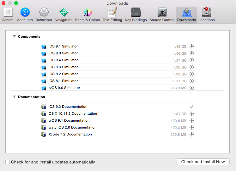Click the Xcode 7.2 Documentation book icon

point(44,135)
